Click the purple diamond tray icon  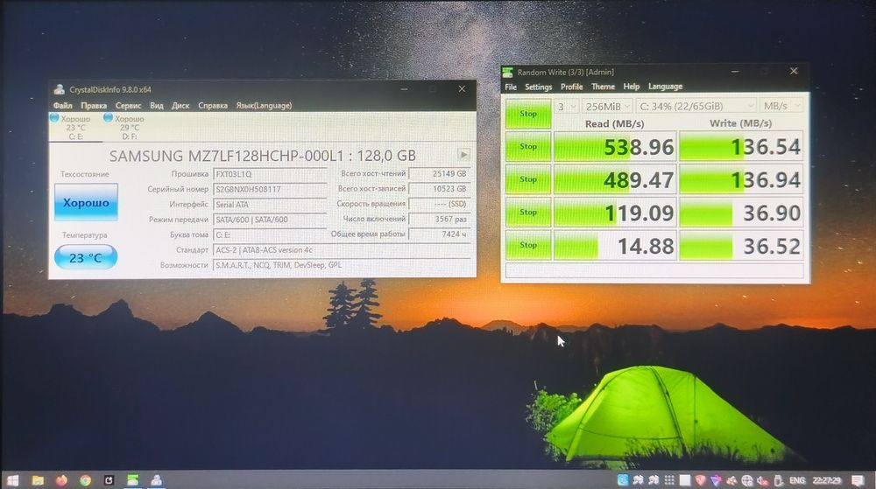[716, 480]
